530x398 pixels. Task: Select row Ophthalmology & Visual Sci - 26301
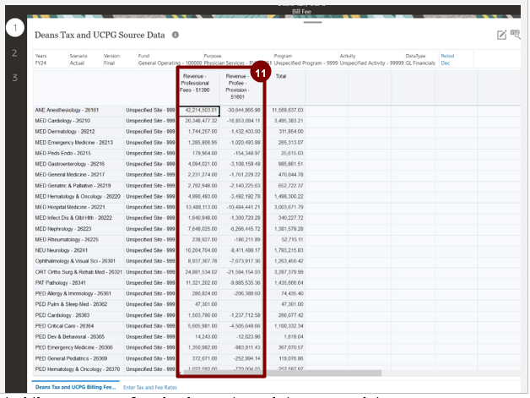(x=75, y=261)
